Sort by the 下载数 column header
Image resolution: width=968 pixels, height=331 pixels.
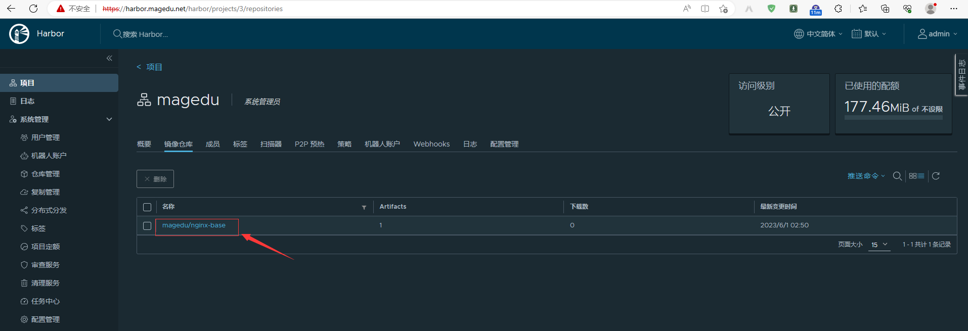pos(579,207)
